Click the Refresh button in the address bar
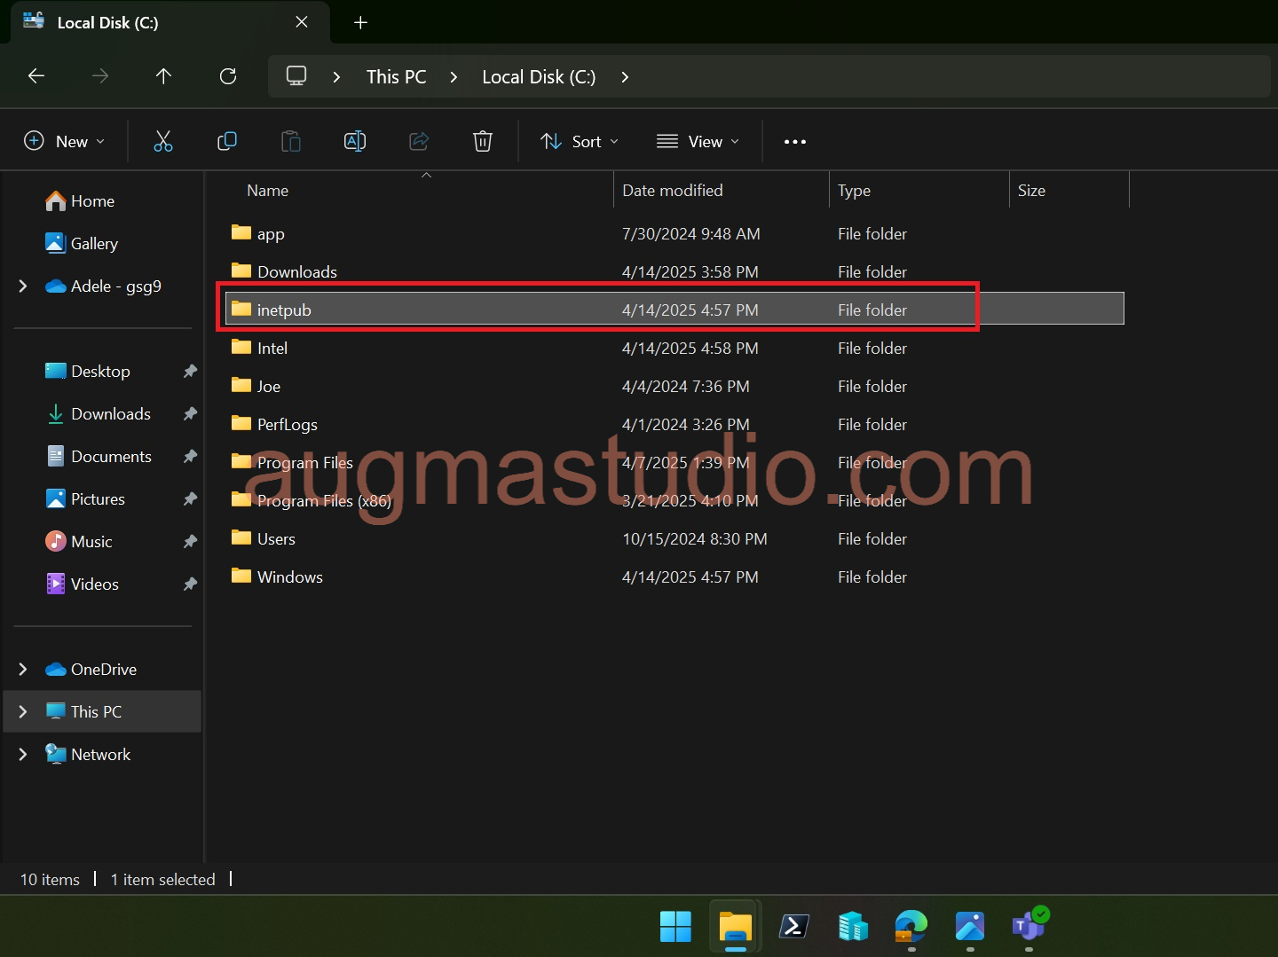The height and width of the screenshot is (957, 1278). [x=228, y=76]
